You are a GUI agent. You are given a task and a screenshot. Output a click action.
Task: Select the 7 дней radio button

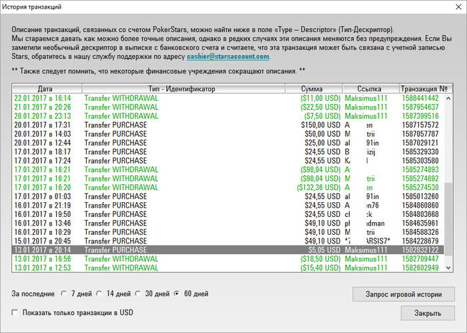tap(64, 294)
